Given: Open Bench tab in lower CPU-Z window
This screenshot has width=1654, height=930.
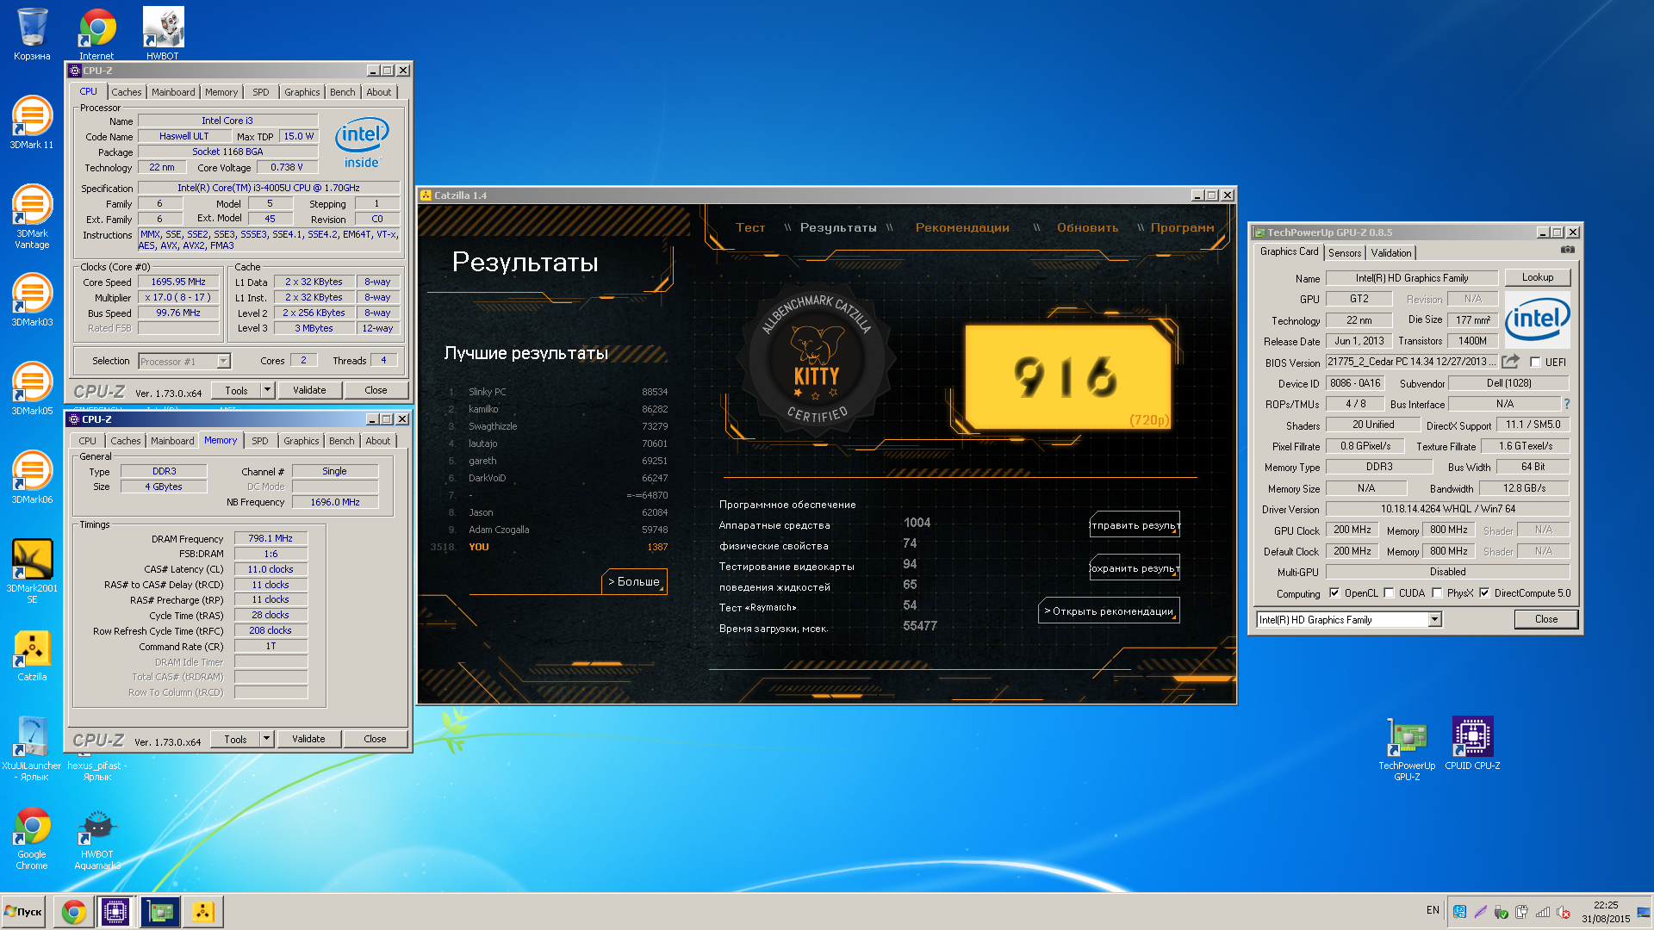Looking at the screenshot, I should coord(342,441).
